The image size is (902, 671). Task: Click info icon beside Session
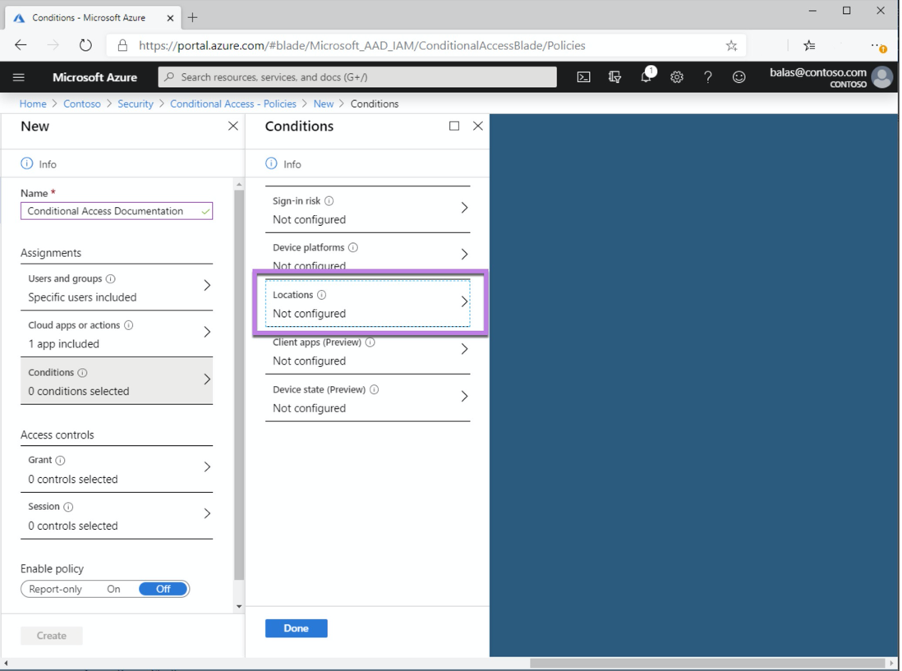[x=68, y=507]
